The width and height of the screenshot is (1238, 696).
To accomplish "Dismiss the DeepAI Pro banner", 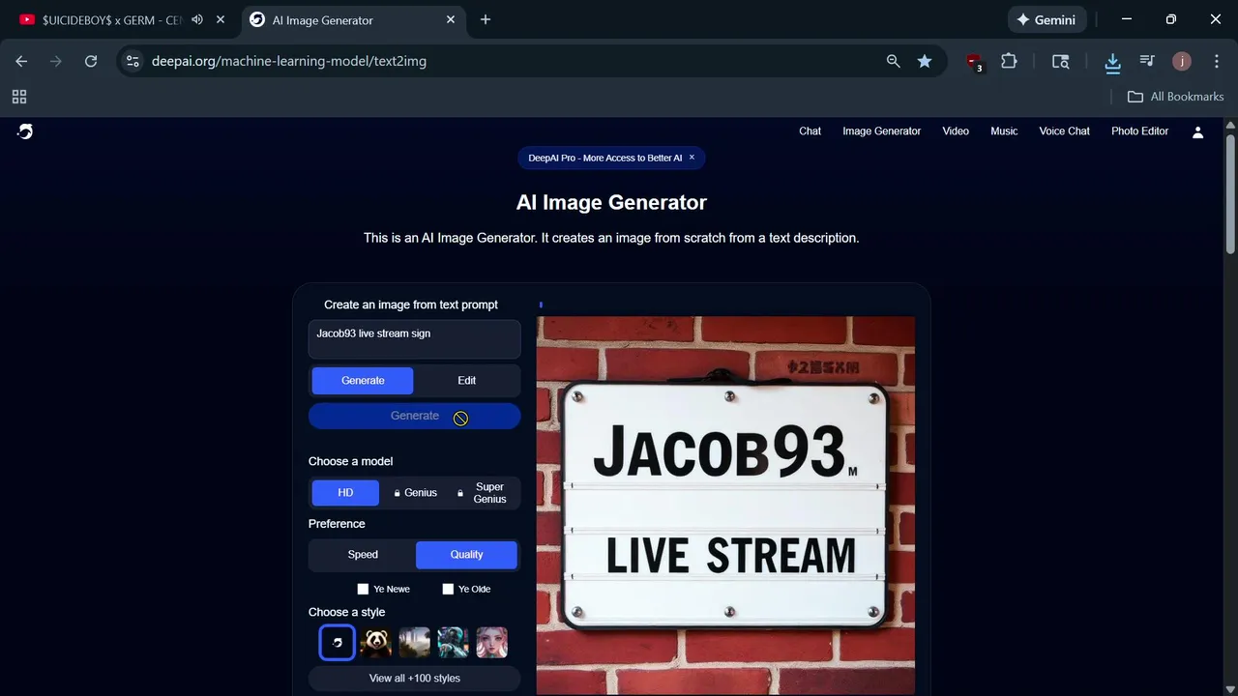I will click(692, 158).
